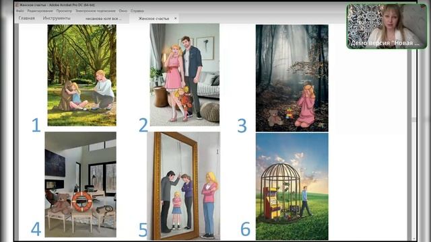Image resolution: width=431 pixels, height=242 pixels.
Task: Click picture 6 with birdcage in field
Action: [x=292, y=187]
